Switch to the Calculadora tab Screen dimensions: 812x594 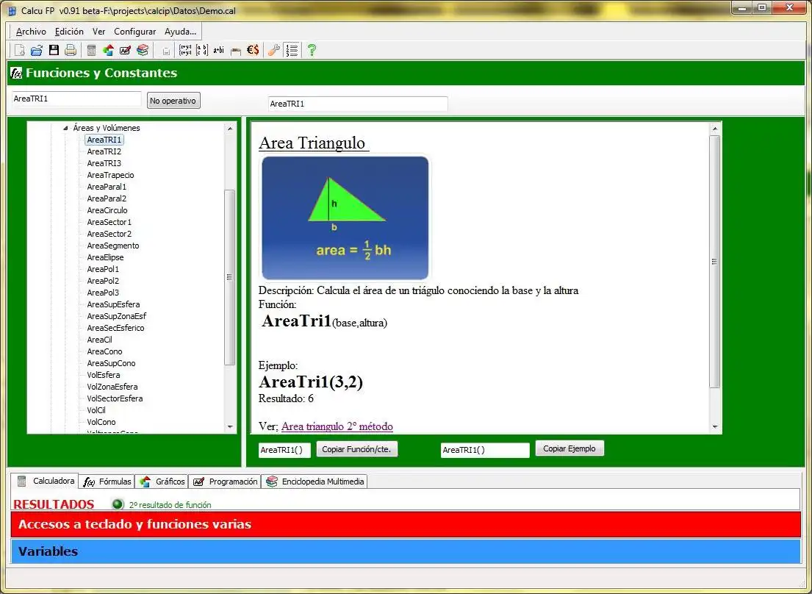click(45, 481)
